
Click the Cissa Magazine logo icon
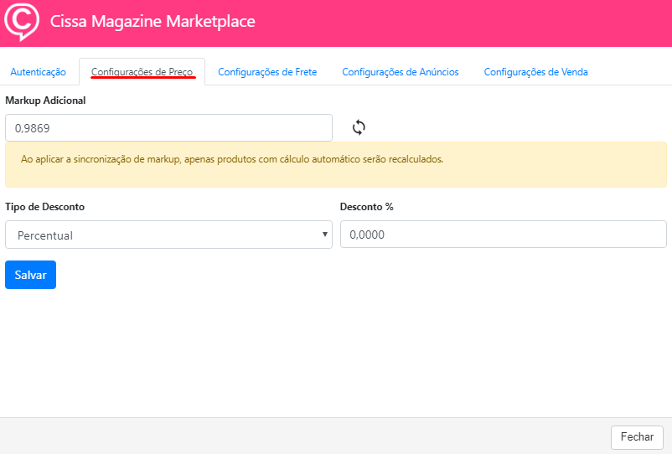click(22, 22)
